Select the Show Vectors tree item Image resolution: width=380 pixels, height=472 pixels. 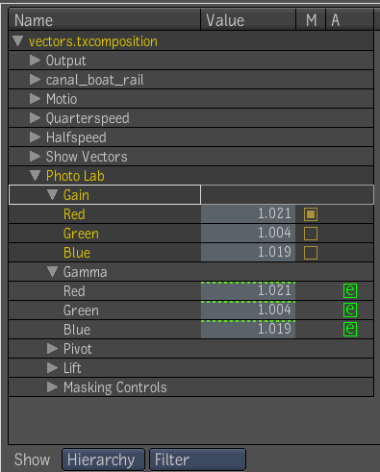coord(87,157)
